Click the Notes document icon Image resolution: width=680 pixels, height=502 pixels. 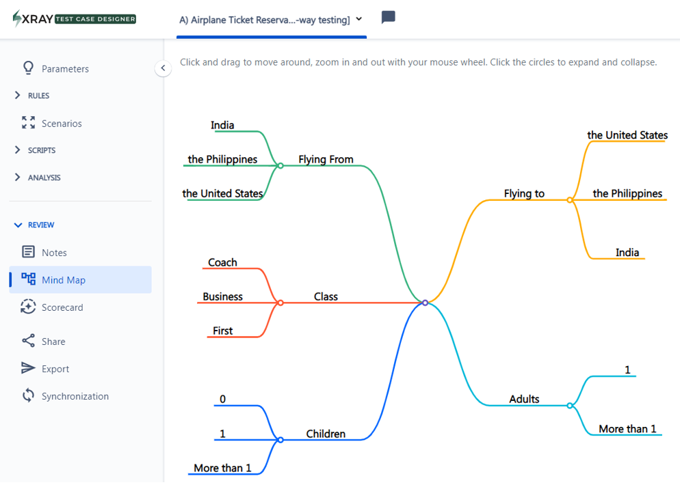click(28, 252)
